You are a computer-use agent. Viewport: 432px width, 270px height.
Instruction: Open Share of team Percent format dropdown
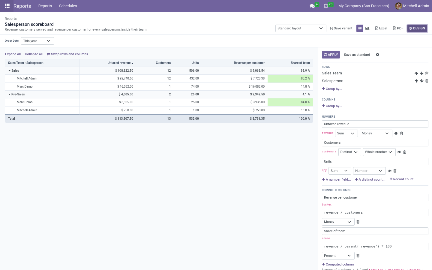[x=338, y=256]
